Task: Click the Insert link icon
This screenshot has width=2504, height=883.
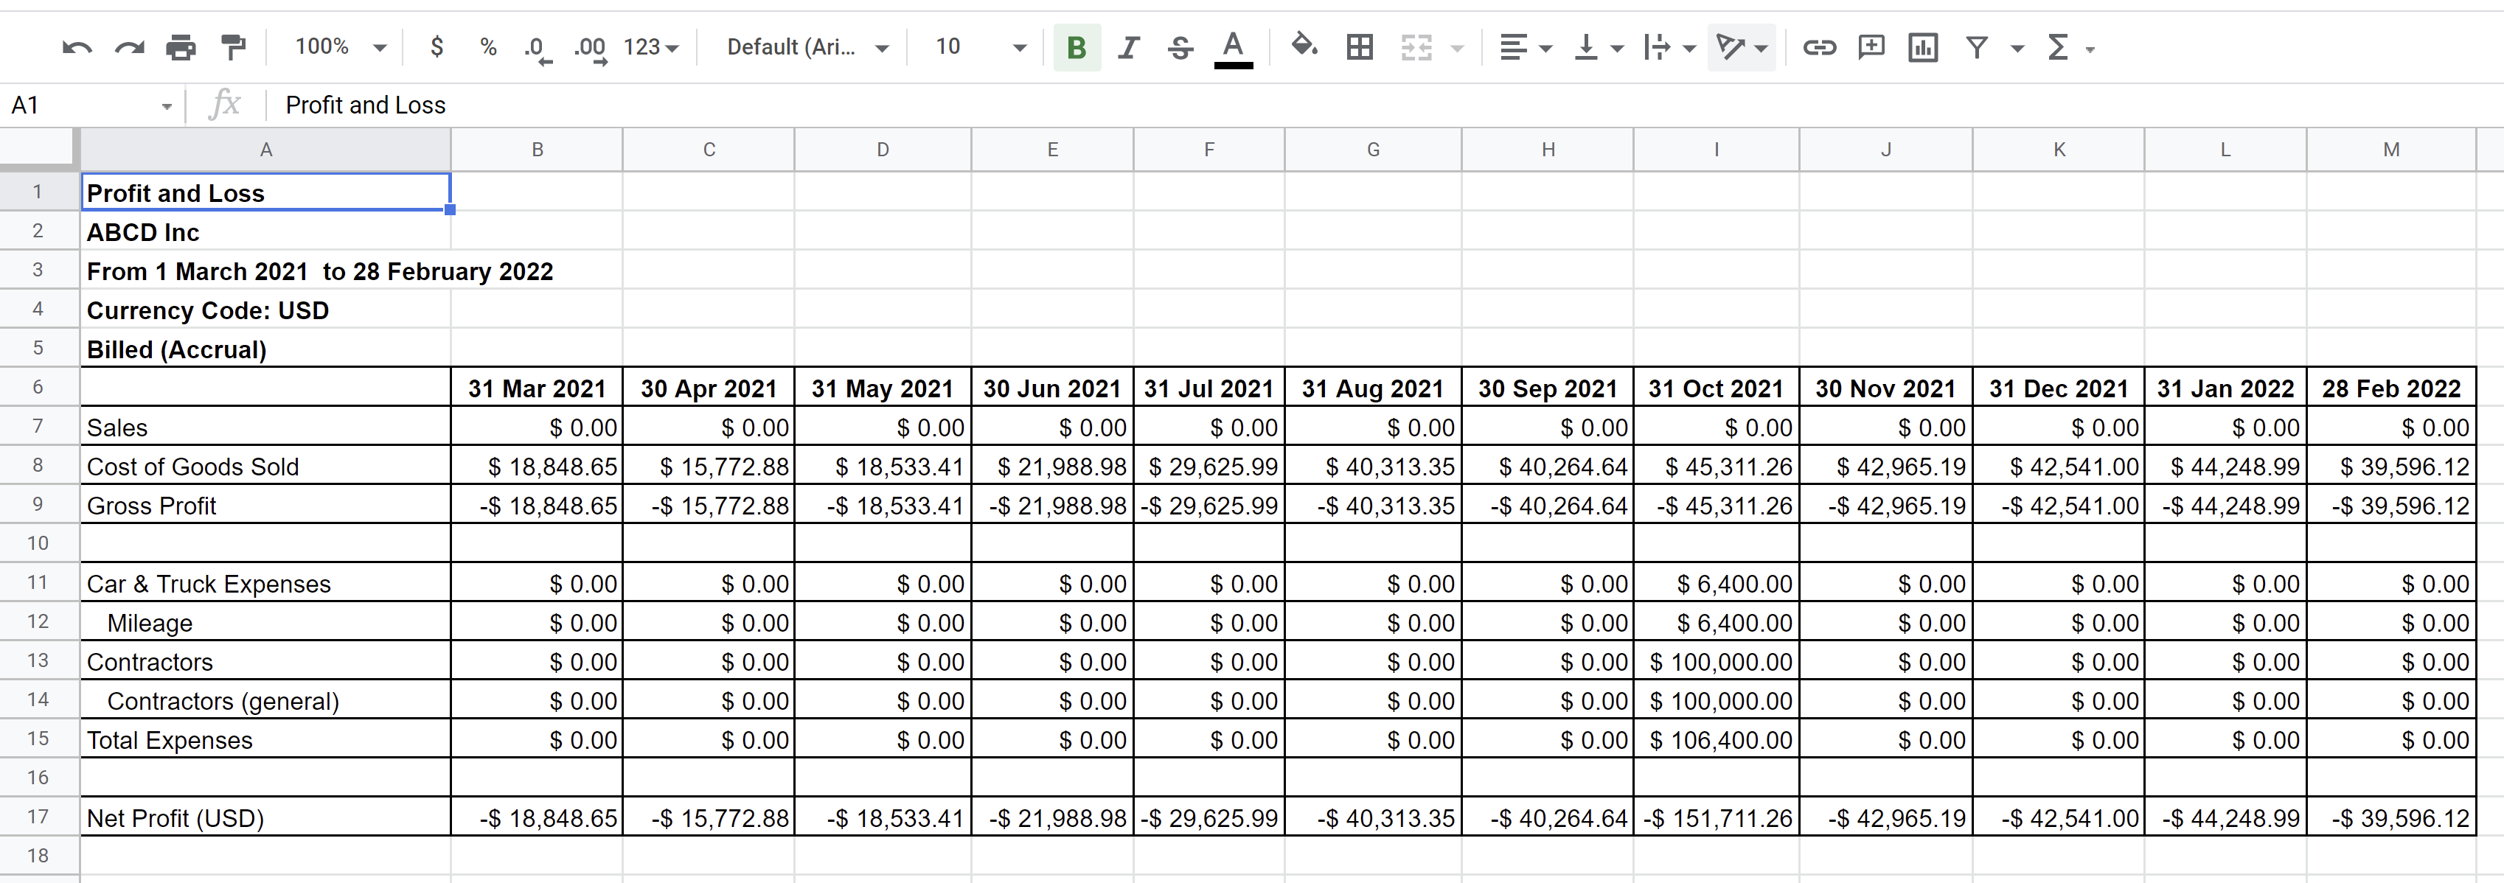Action: point(1819,46)
